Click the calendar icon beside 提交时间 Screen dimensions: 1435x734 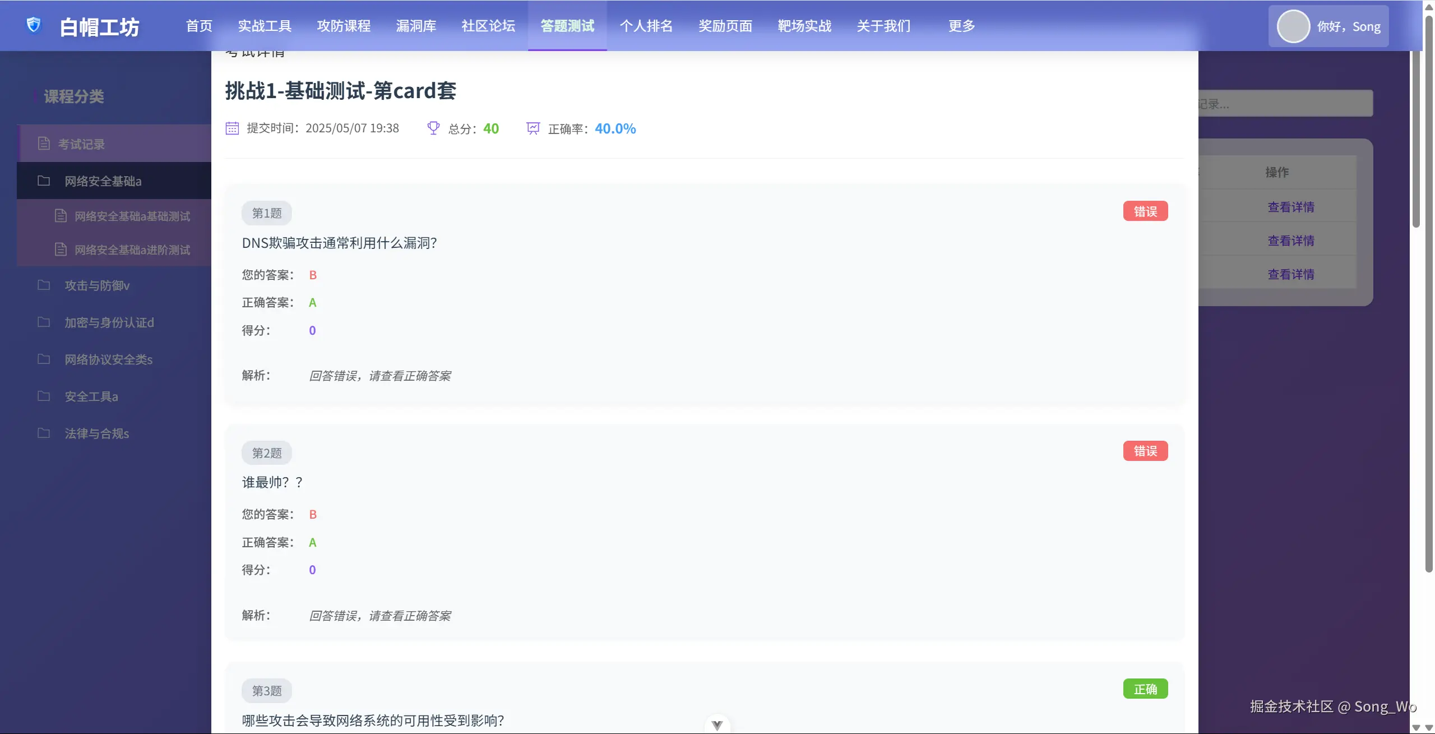click(232, 128)
